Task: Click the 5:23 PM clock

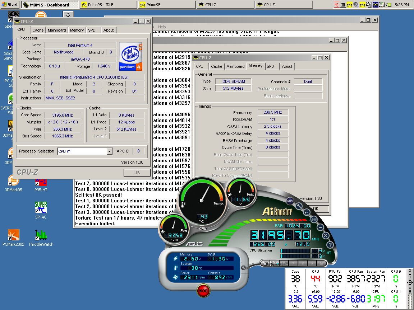Action: [401, 4]
